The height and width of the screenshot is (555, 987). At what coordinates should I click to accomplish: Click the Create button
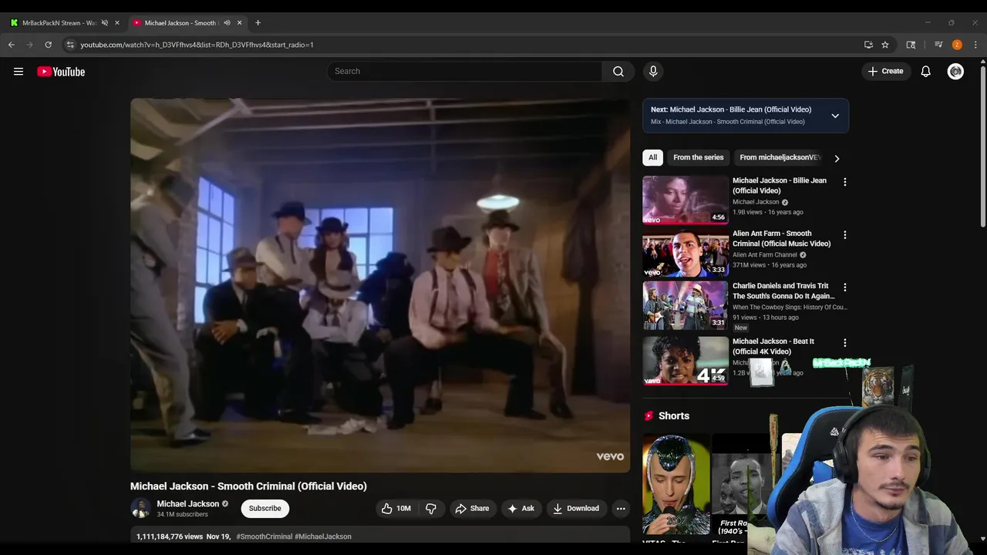(885, 71)
